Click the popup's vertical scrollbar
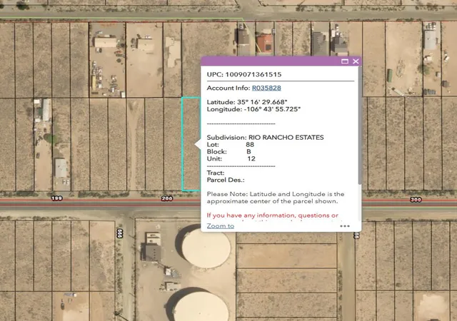Screen dimensions: 457x321 (360, 126)
